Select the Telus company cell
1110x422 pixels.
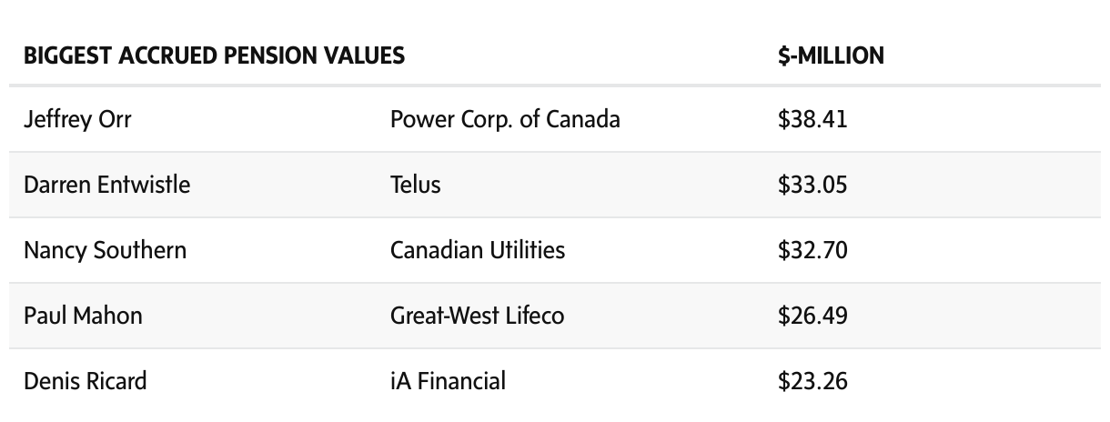pos(415,185)
